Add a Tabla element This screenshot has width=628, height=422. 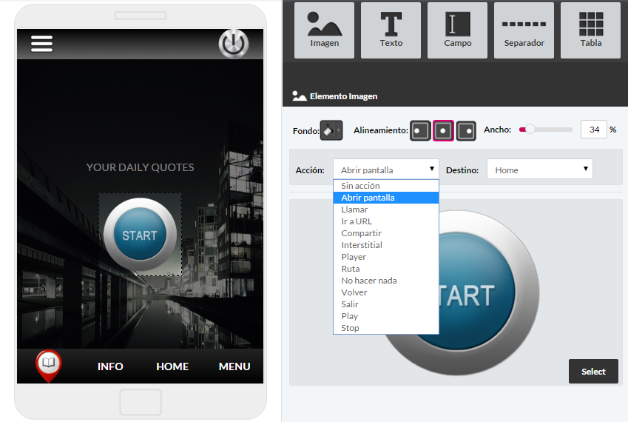tap(591, 30)
